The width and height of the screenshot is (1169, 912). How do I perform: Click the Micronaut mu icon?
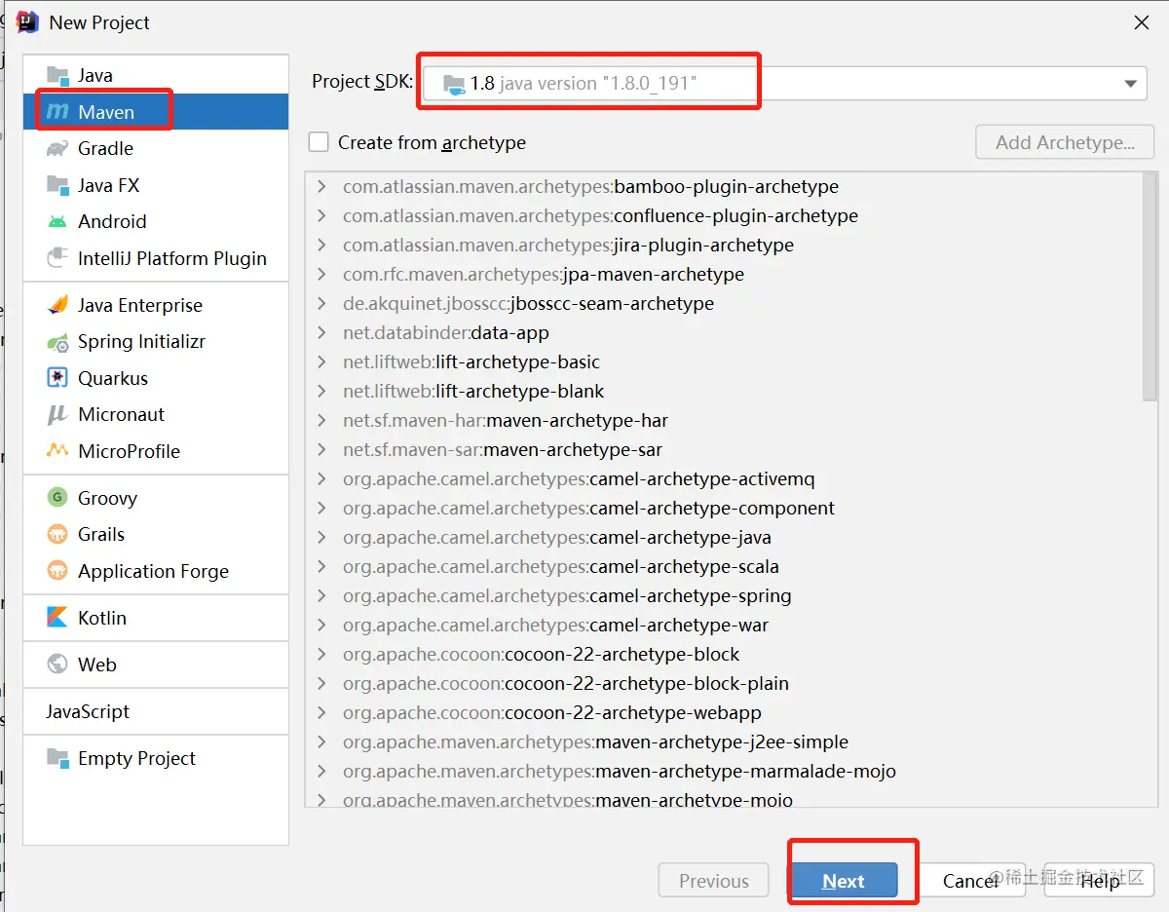pos(58,414)
